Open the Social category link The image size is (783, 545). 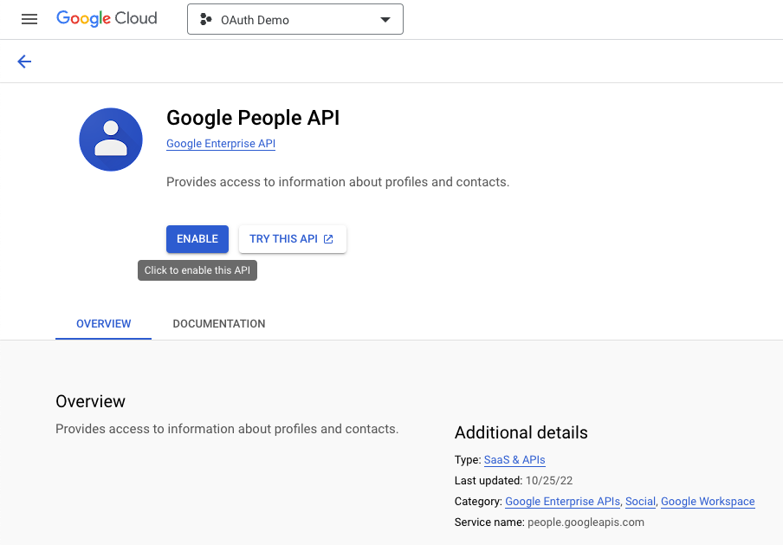click(x=640, y=501)
